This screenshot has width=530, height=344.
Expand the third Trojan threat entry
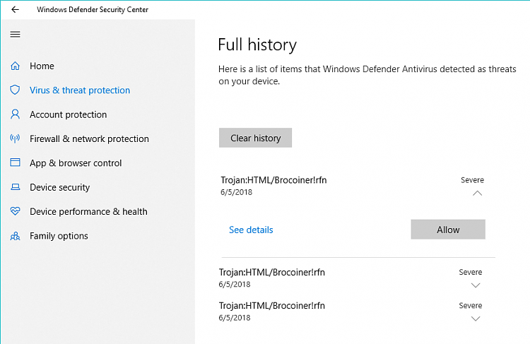tap(476, 319)
